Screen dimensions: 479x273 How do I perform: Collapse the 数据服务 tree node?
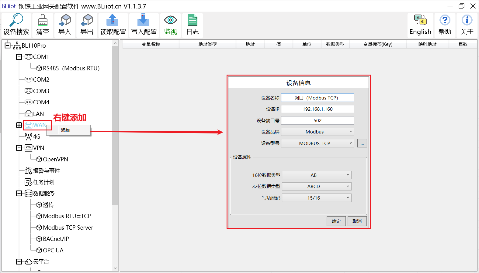(19, 193)
